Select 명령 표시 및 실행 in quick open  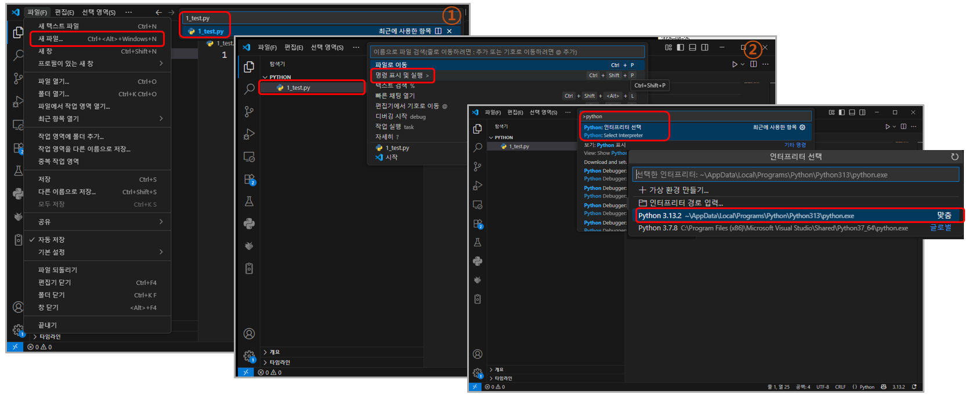(399, 75)
